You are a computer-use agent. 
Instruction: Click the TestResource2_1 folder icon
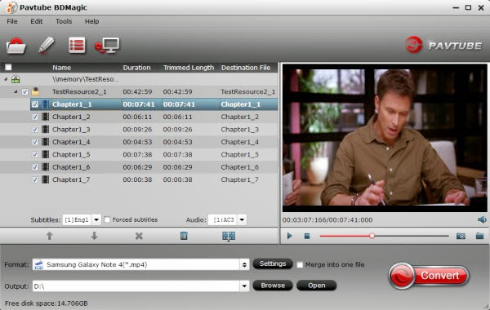coord(35,91)
